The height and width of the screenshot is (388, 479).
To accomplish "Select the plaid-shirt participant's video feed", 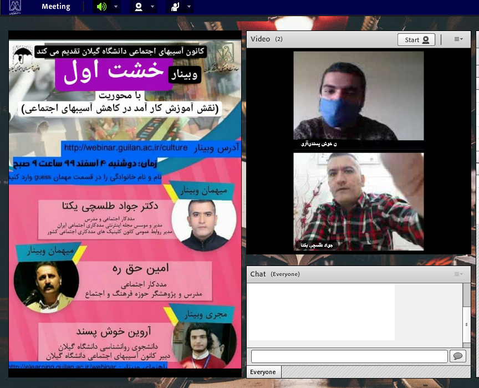I will (x=358, y=201).
